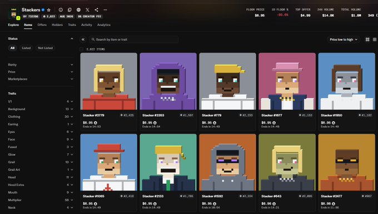The image size is (378, 214).
Task: Expand the Hood Extra trait filter
Action: [x=41, y=185]
